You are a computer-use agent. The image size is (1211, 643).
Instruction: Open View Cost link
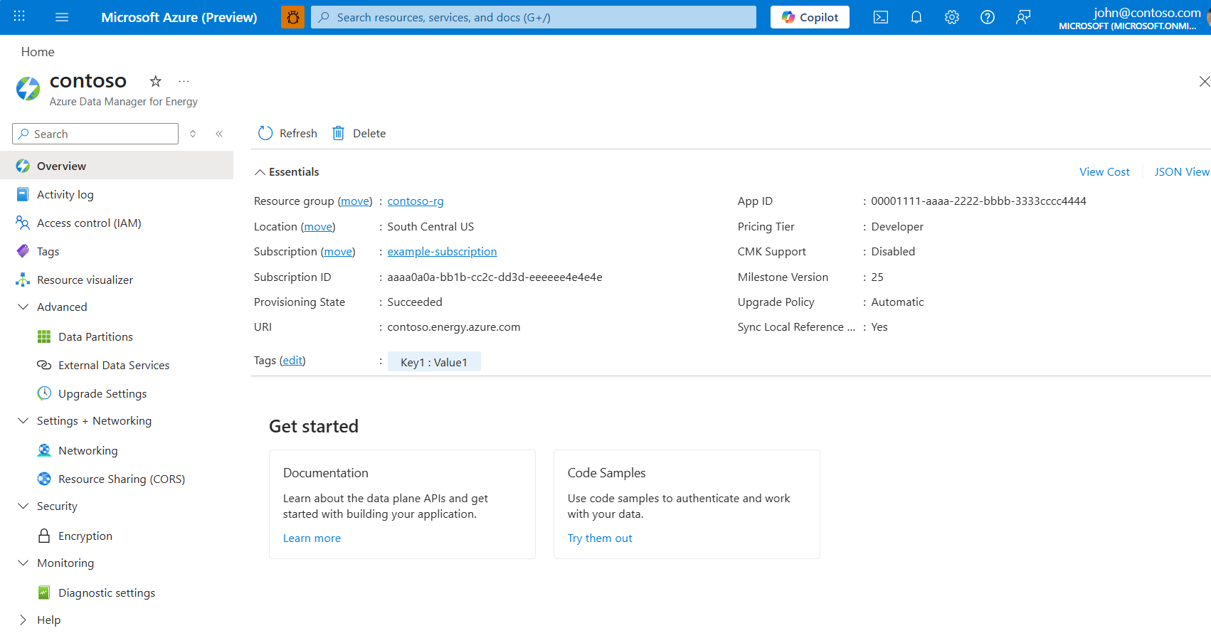(x=1104, y=172)
